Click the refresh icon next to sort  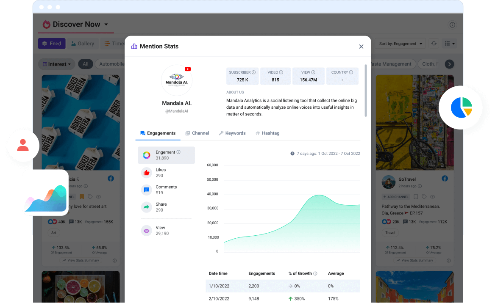coord(434,44)
